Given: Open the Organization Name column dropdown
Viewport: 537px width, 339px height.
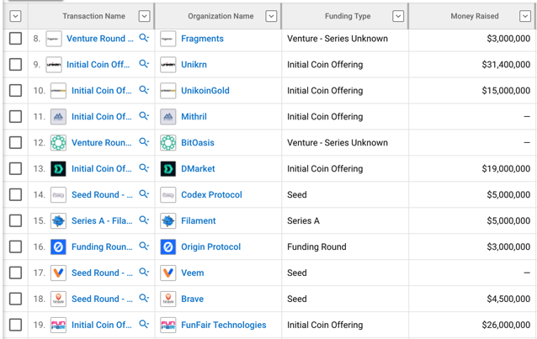Looking at the screenshot, I should pyautogui.click(x=271, y=16).
